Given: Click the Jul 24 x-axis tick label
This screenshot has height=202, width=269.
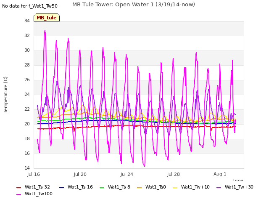Looking at the screenshot, I should click(x=127, y=174).
